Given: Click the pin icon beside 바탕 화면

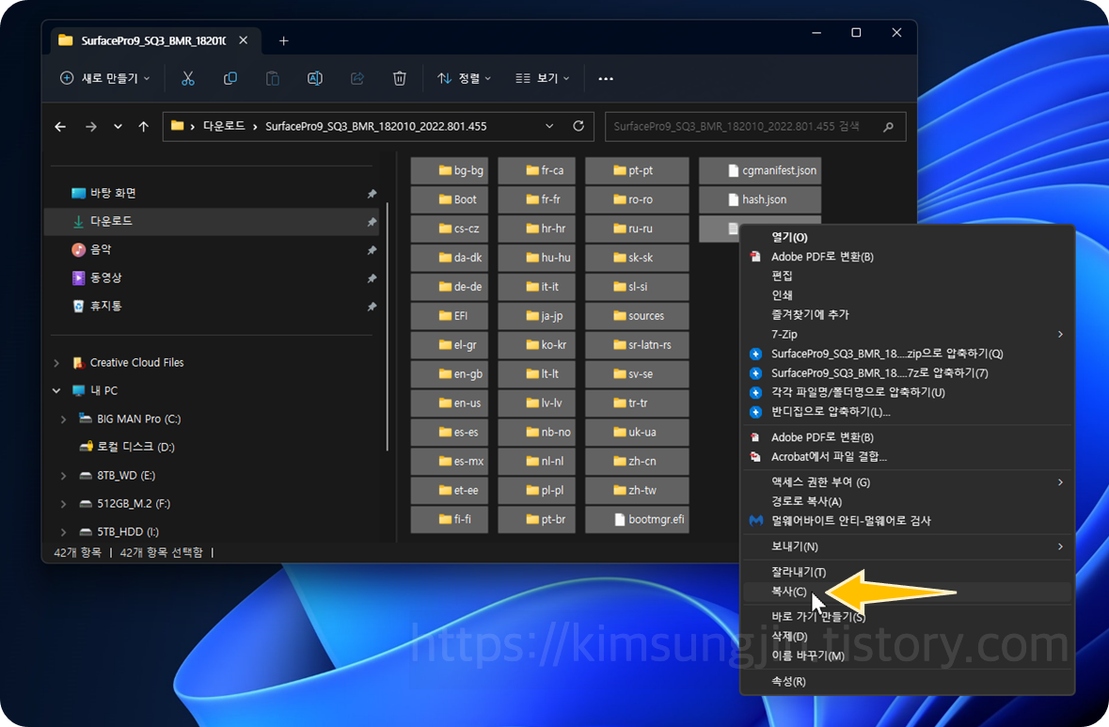Looking at the screenshot, I should pos(372,194).
